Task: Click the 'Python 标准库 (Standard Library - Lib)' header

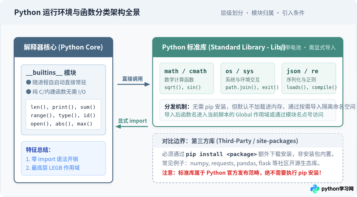Action: pyautogui.click(x=223, y=47)
